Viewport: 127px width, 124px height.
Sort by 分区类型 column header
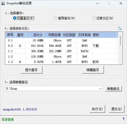(x=69, y=35)
